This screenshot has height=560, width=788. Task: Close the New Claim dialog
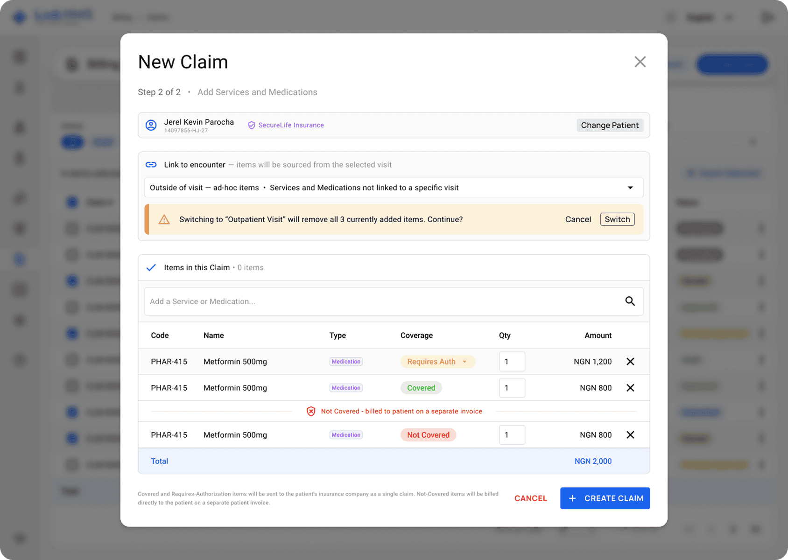click(640, 62)
